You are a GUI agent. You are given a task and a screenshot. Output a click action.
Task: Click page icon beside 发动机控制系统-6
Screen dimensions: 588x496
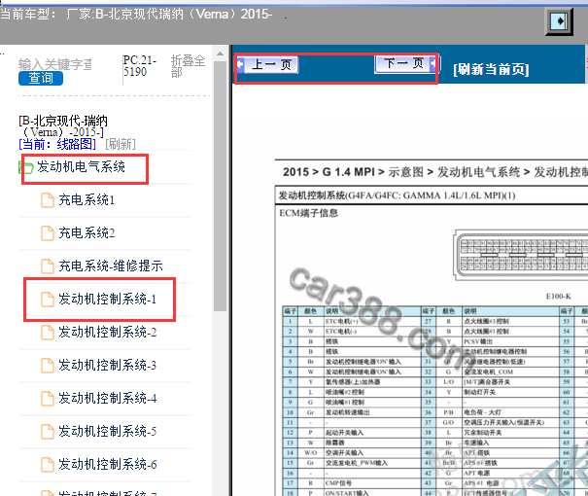48,464
